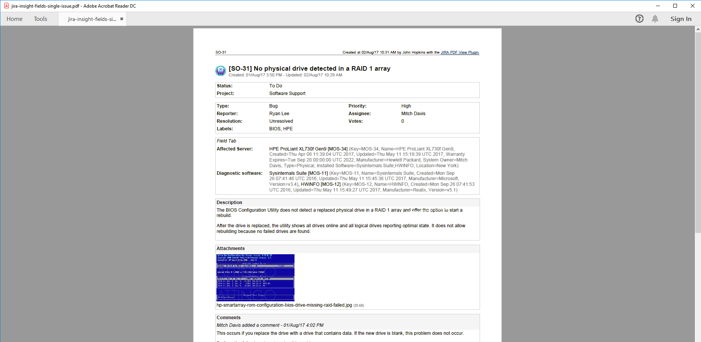The height and width of the screenshot is (342, 701).
Task: Click the issue avatar icon beside SO-31 title
Action: tap(221, 71)
